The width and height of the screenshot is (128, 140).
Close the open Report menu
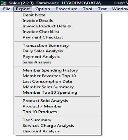tap(23, 9)
